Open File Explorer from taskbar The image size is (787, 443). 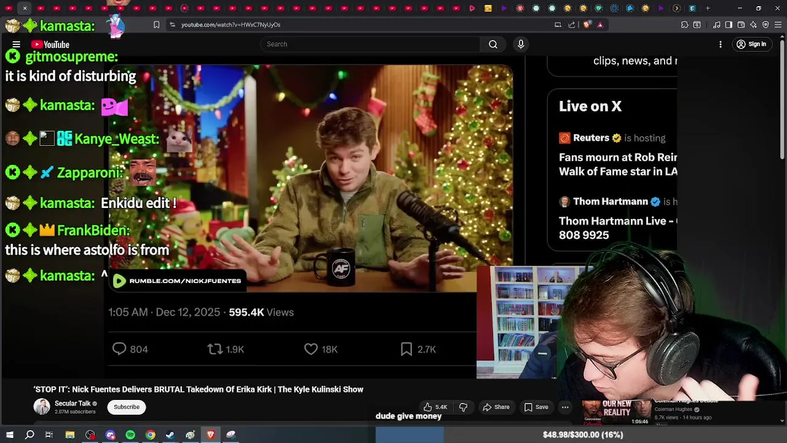[70, 435]
